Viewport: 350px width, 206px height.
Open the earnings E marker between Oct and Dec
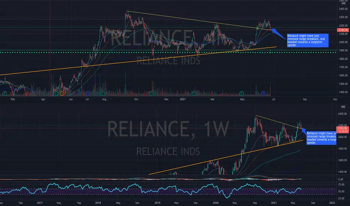coord(151,93)
